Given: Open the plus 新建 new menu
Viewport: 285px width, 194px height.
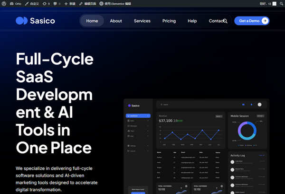Looking at the screenshot, I should tap(70, 4).
